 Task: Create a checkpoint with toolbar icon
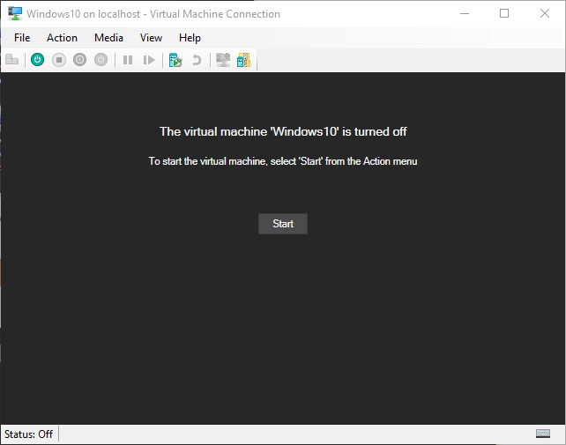(x=175, y=60)
